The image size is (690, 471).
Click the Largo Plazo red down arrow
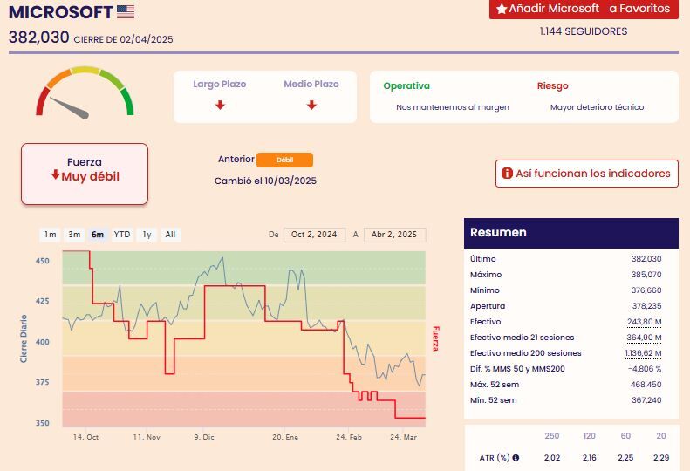[x=220, y=105]
